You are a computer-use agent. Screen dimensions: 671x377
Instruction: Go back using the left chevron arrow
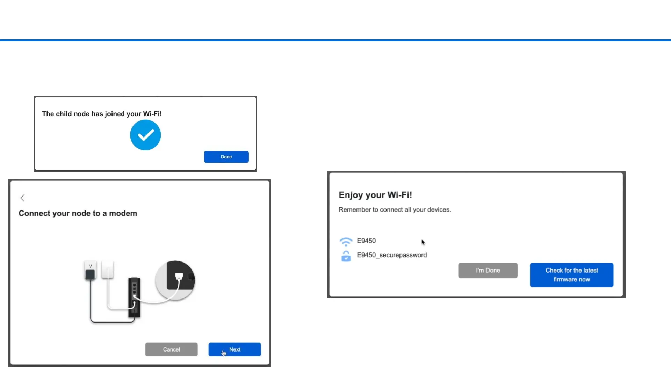22,198
